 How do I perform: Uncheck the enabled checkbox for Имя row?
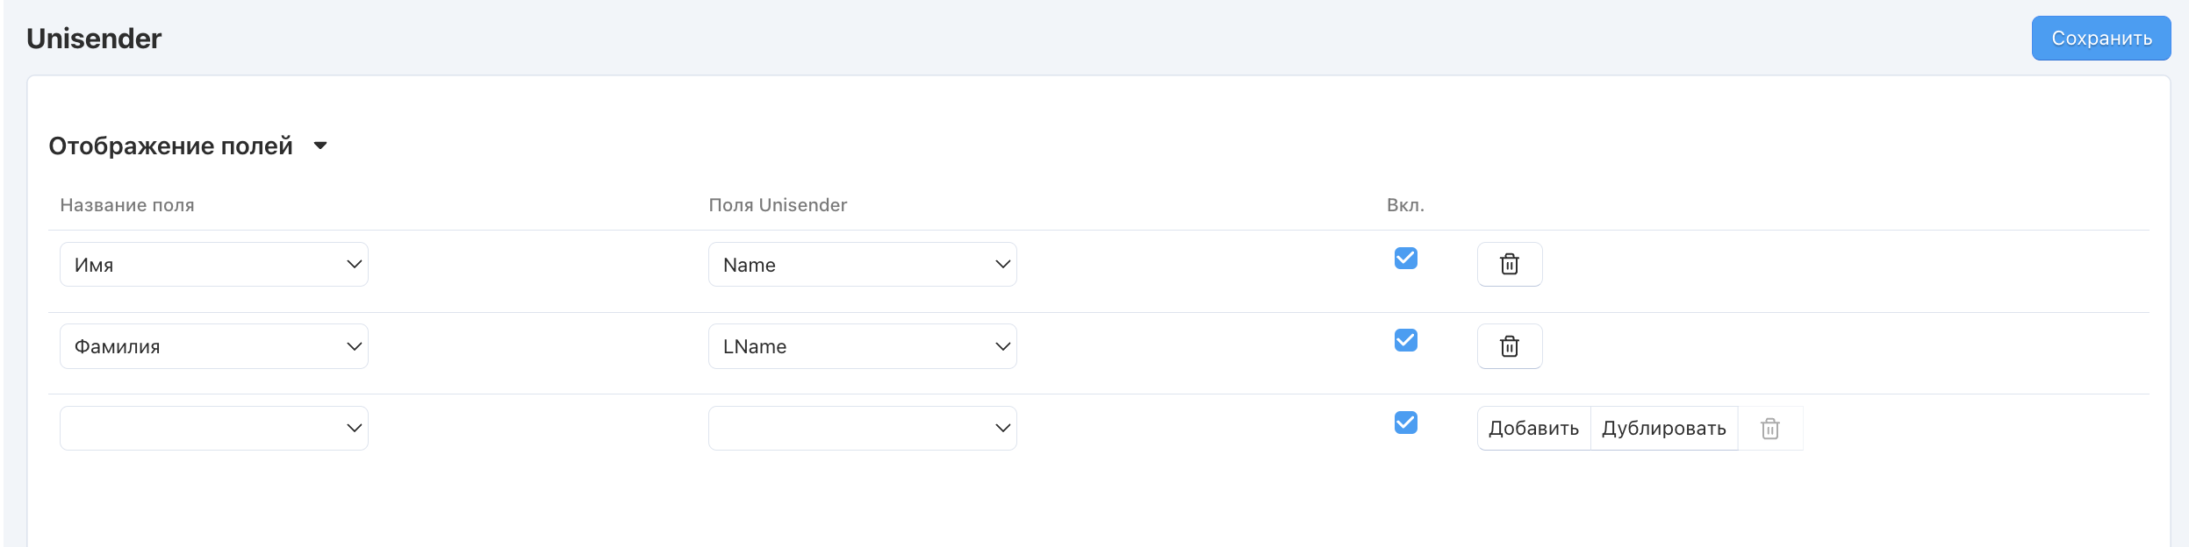pyautogui.click(x=1405, y=258)
